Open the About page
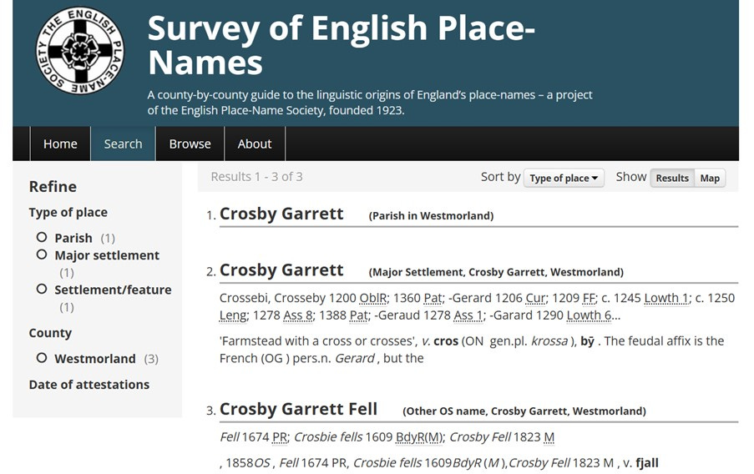 pos(255,144)
